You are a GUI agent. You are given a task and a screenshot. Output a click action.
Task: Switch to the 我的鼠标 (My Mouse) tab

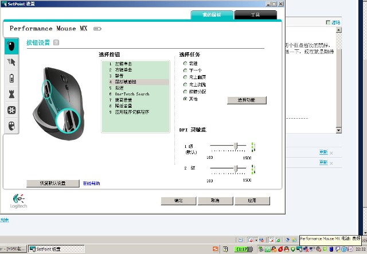212,15
